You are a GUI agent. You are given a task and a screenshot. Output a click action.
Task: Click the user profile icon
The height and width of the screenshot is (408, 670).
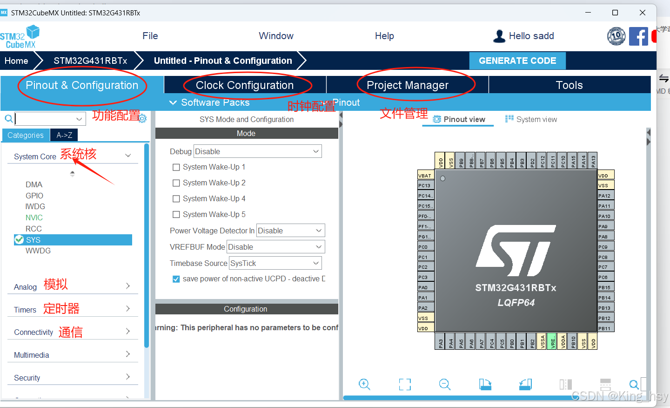[x=499, y=36]
